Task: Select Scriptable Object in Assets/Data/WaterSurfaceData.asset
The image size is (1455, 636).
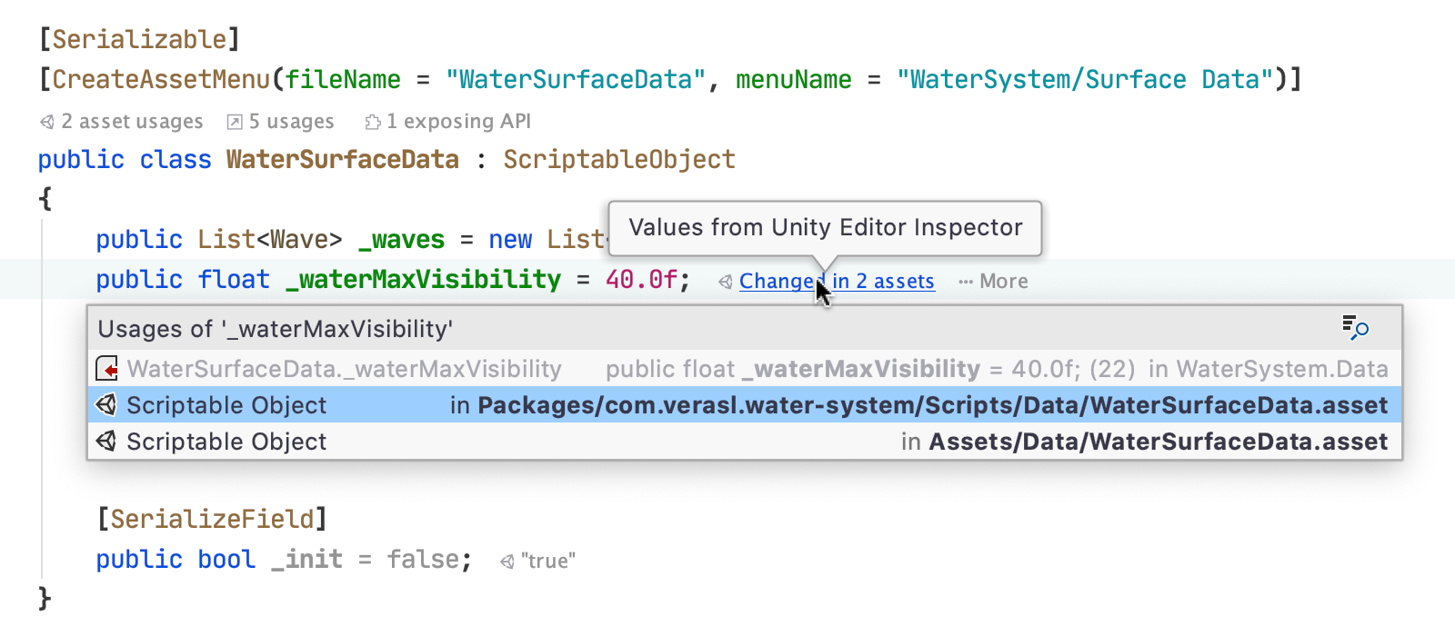Action: (744, 442)
